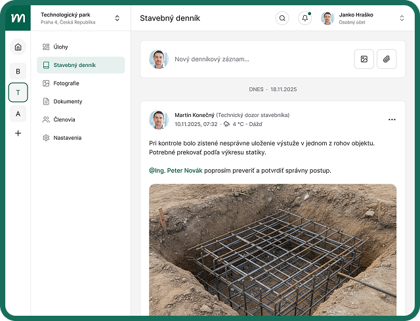Click the 4 °C - Dážď weather text

pyautogui.click(x=247, y=124)
